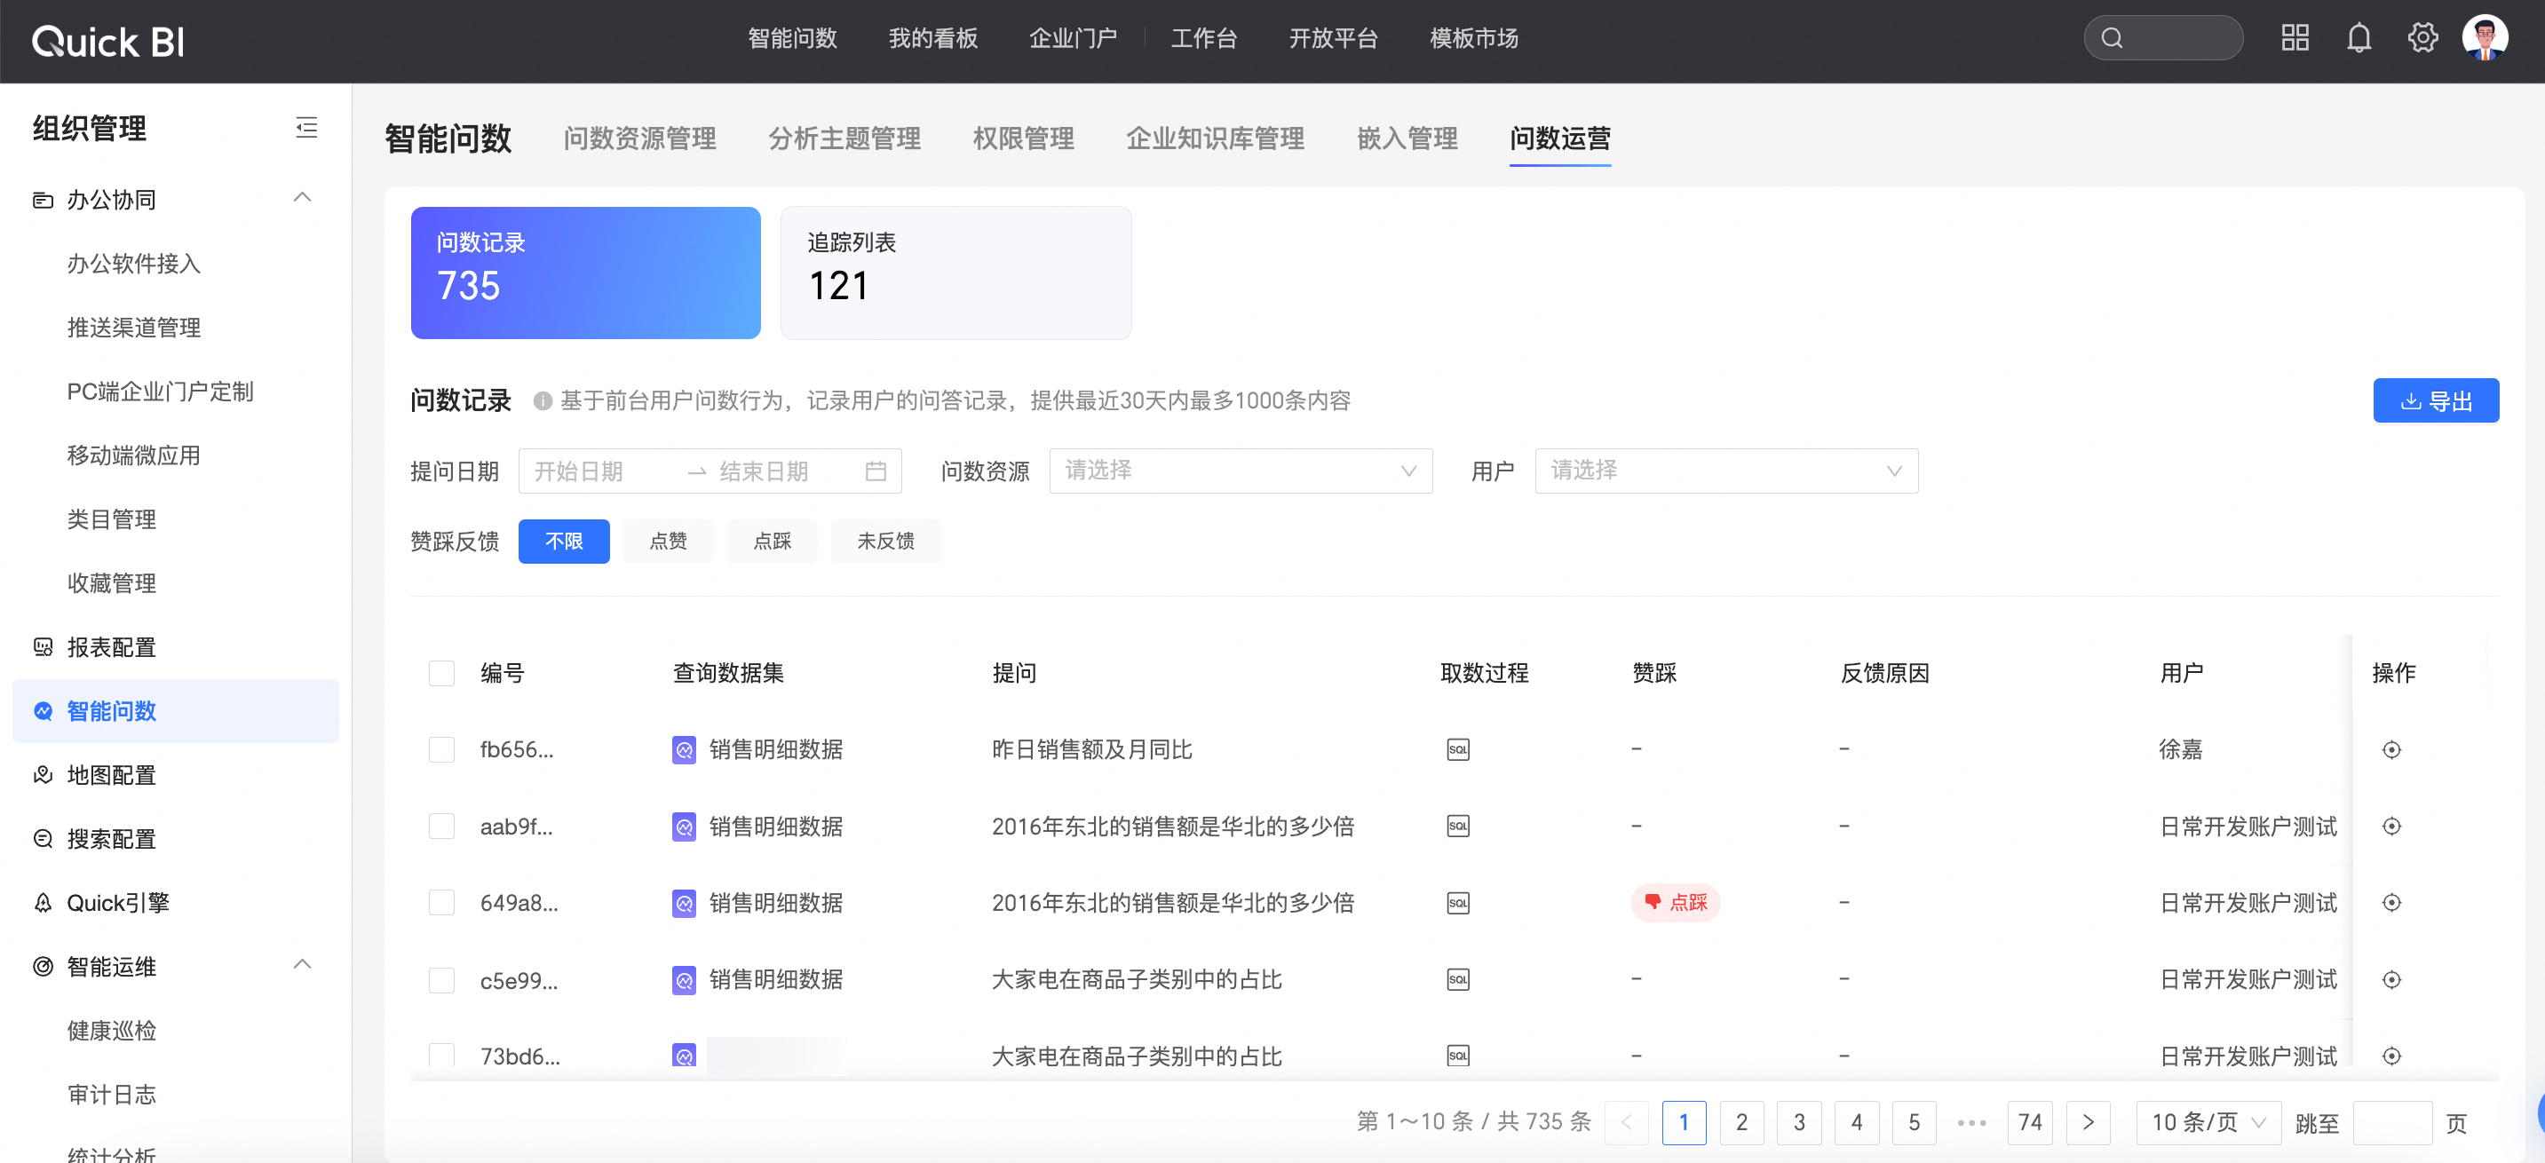Viewport: 2545px width, 1163px height.
Task: Click the 报表配置 sidebar icon
Action: 43,647
